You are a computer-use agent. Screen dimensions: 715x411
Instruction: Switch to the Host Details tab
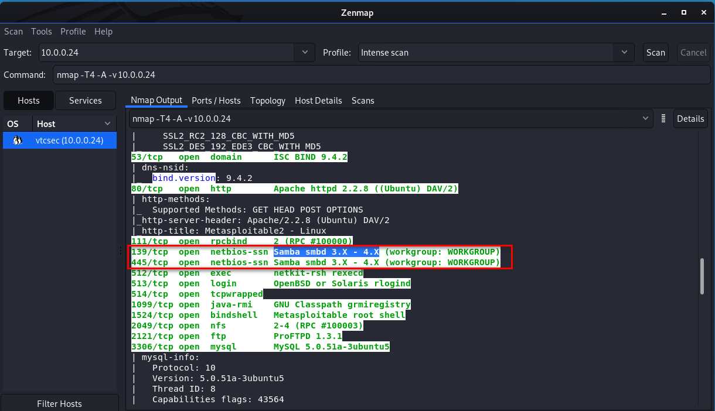318,101
